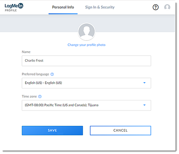Click the PROFILE text under the logo
Image resolution: width=179 pixels, height=154 pixels.
pyautogui.click(x=11, y=10)
